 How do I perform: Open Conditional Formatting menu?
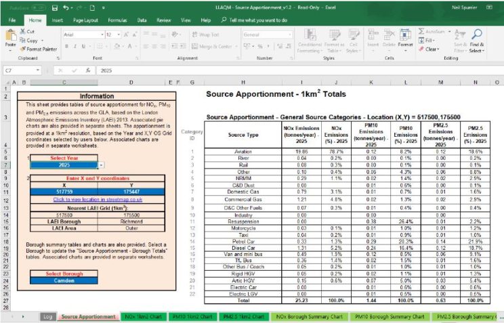(309, 41)
